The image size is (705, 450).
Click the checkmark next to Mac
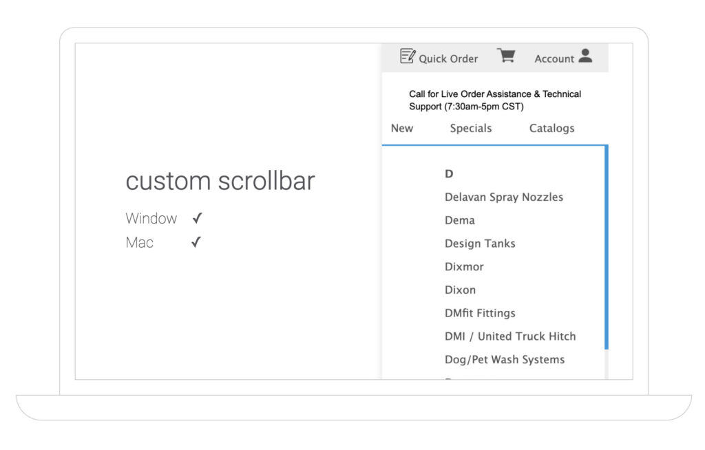(x=196, y=242)
